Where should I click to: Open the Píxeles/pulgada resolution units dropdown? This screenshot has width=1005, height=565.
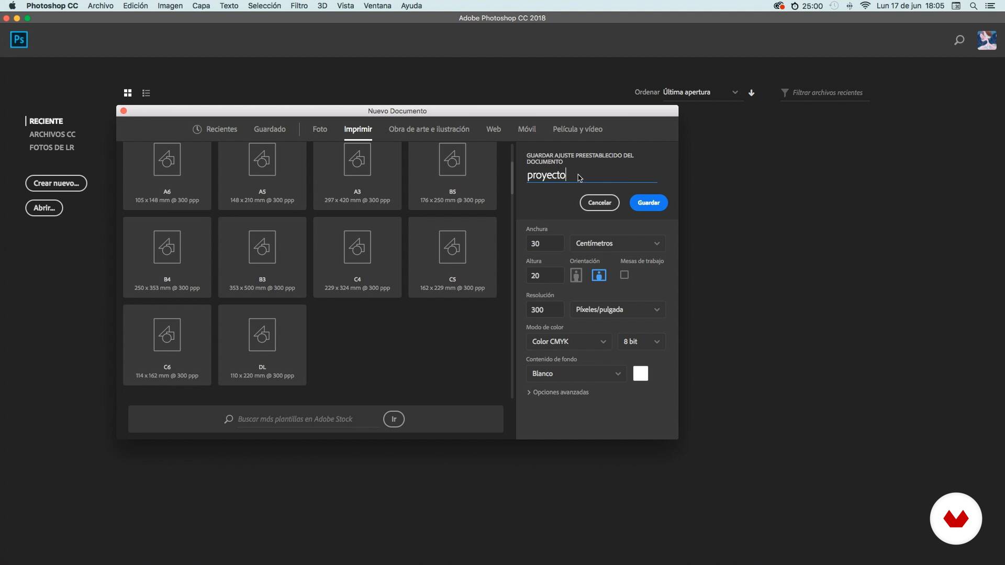[618, 310]
